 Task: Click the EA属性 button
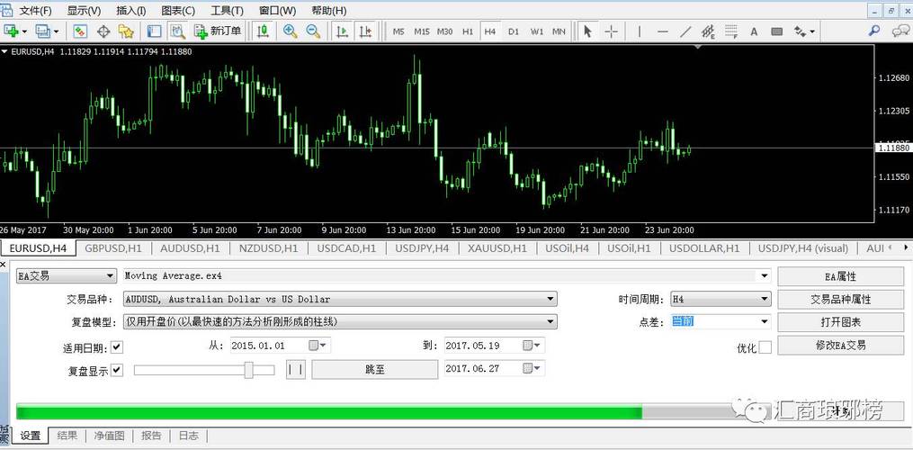point(839,276)
